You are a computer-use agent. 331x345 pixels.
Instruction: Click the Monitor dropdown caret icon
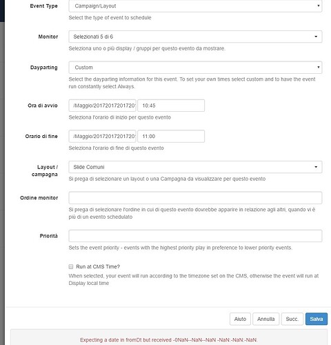(x=316, y=37)
